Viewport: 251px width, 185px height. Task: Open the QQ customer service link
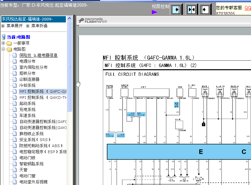point(248,8)
